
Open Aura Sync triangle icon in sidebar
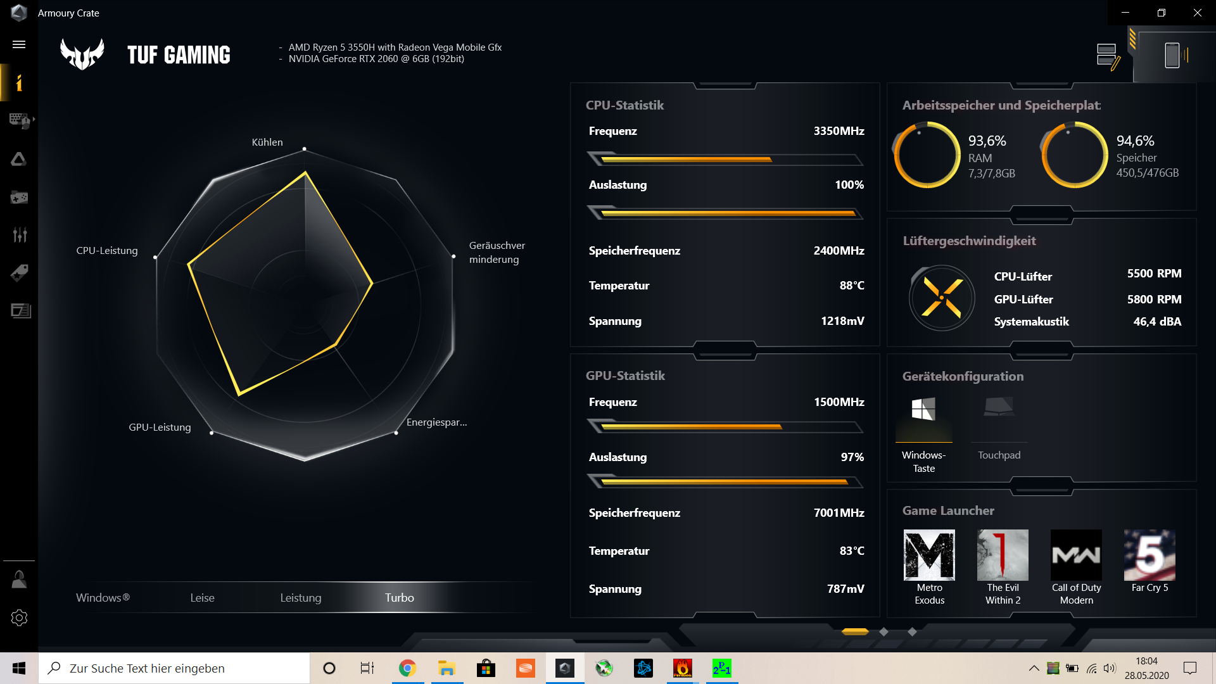click(x=19, y=159)
